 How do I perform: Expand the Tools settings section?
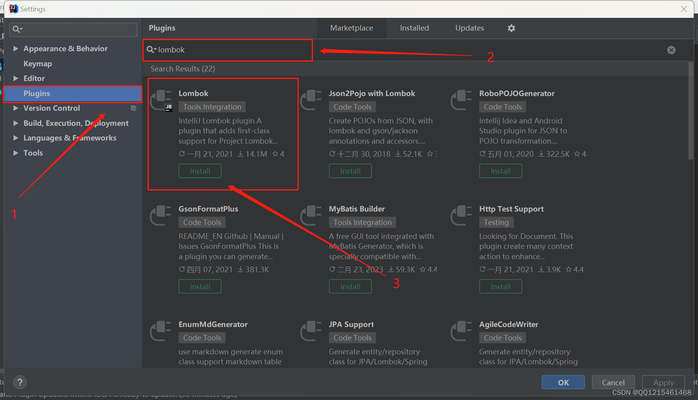pyautogui.click(x=16, y=153)
